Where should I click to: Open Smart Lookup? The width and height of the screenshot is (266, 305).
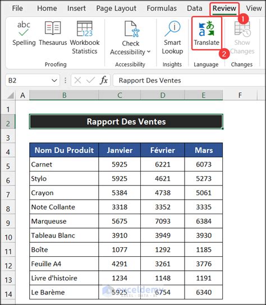(x=172, y=38)
